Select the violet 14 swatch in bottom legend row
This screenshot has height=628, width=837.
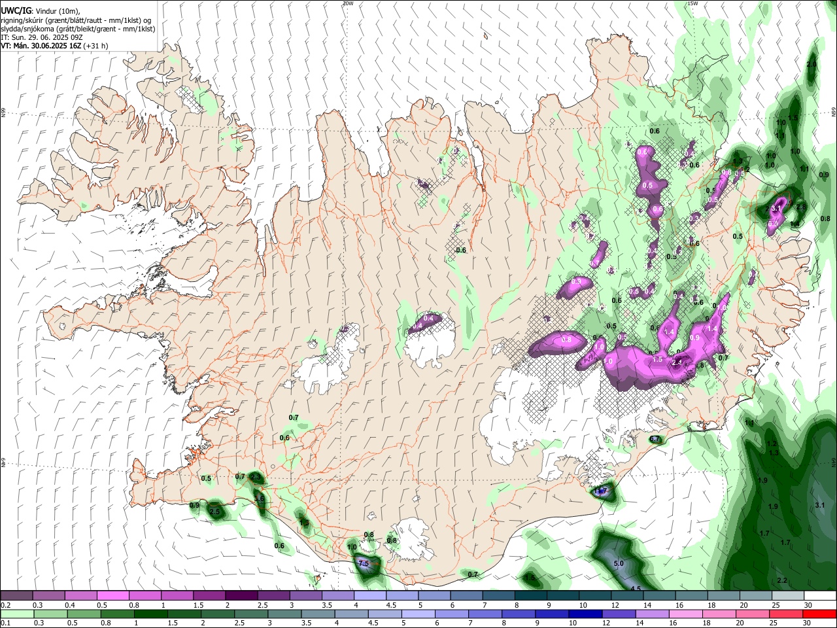click(652, 614)
